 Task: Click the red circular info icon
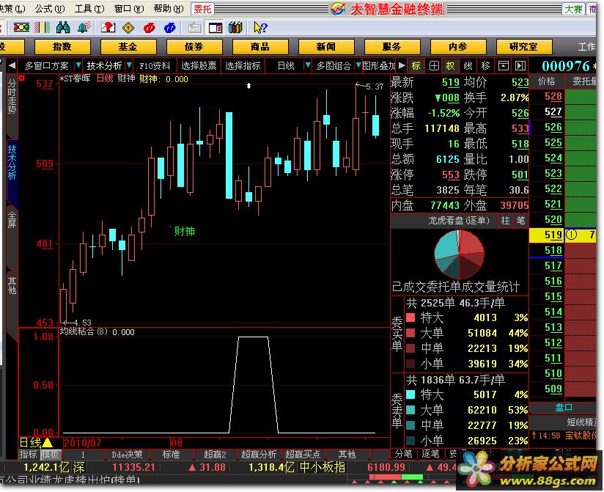pos(149,28)
